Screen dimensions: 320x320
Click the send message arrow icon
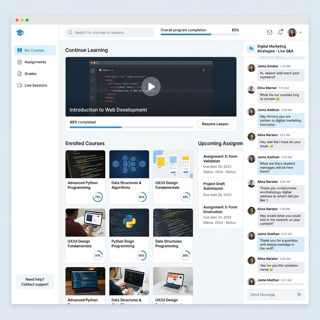tap(299, 294)
